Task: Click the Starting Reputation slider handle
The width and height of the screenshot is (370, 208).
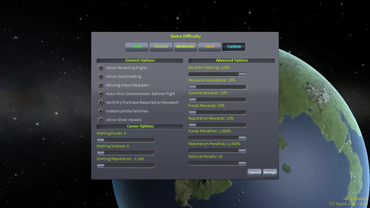Action: click(101, 166)
